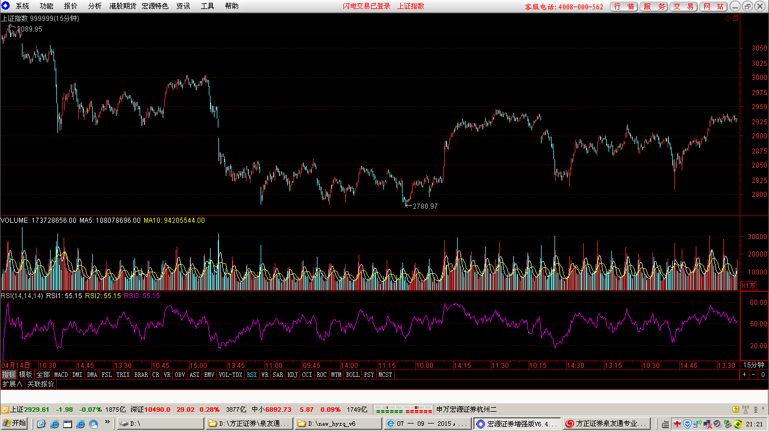Switch to MCST indicator

point(386,374)
